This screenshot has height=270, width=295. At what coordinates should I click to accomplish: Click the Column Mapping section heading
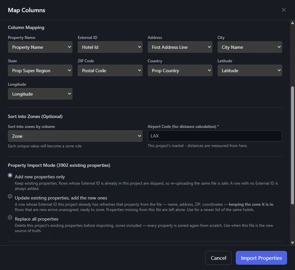pyautogui.click(x=26, y=27)
